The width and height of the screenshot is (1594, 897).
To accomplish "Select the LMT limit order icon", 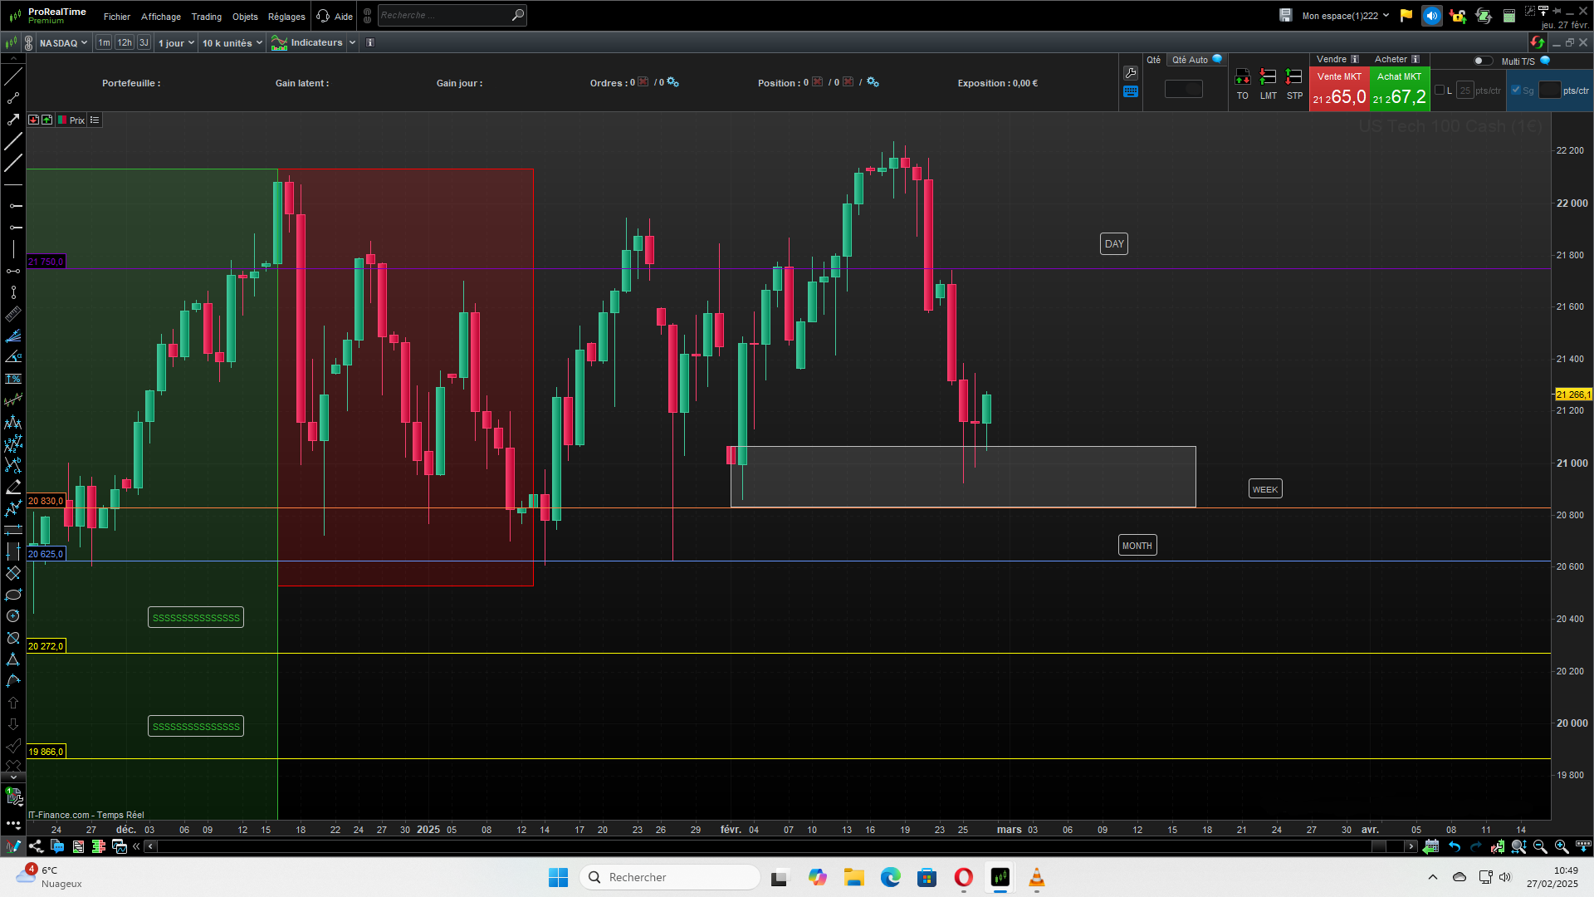I will pos(1268,77).
